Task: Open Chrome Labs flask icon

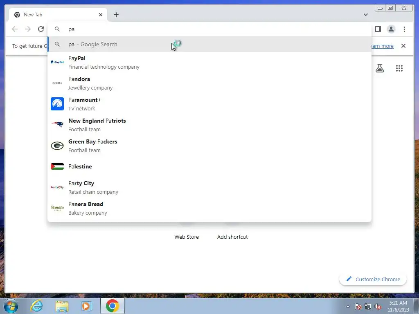Action: point(380,68)
